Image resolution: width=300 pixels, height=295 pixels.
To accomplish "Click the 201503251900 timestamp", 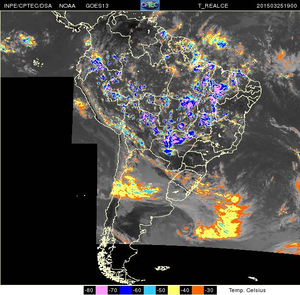I will [x=276, y=6].
